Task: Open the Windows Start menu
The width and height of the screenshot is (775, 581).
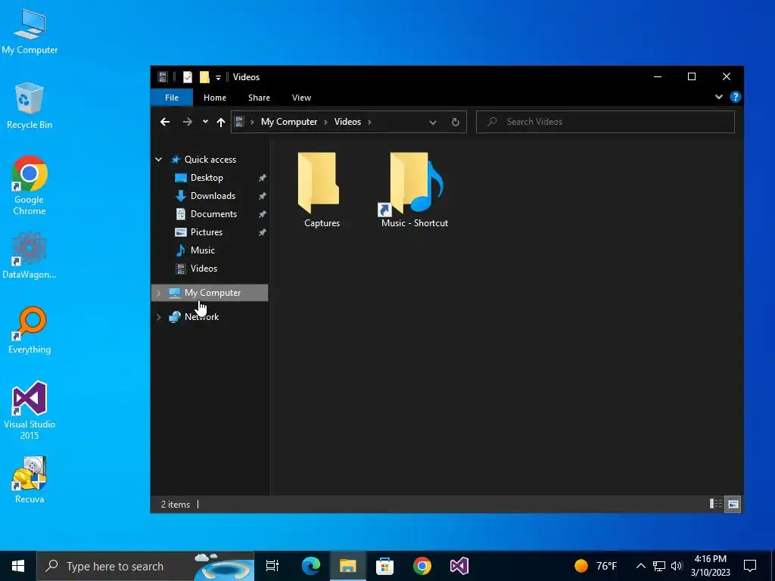Action: [x=18, y=566]
